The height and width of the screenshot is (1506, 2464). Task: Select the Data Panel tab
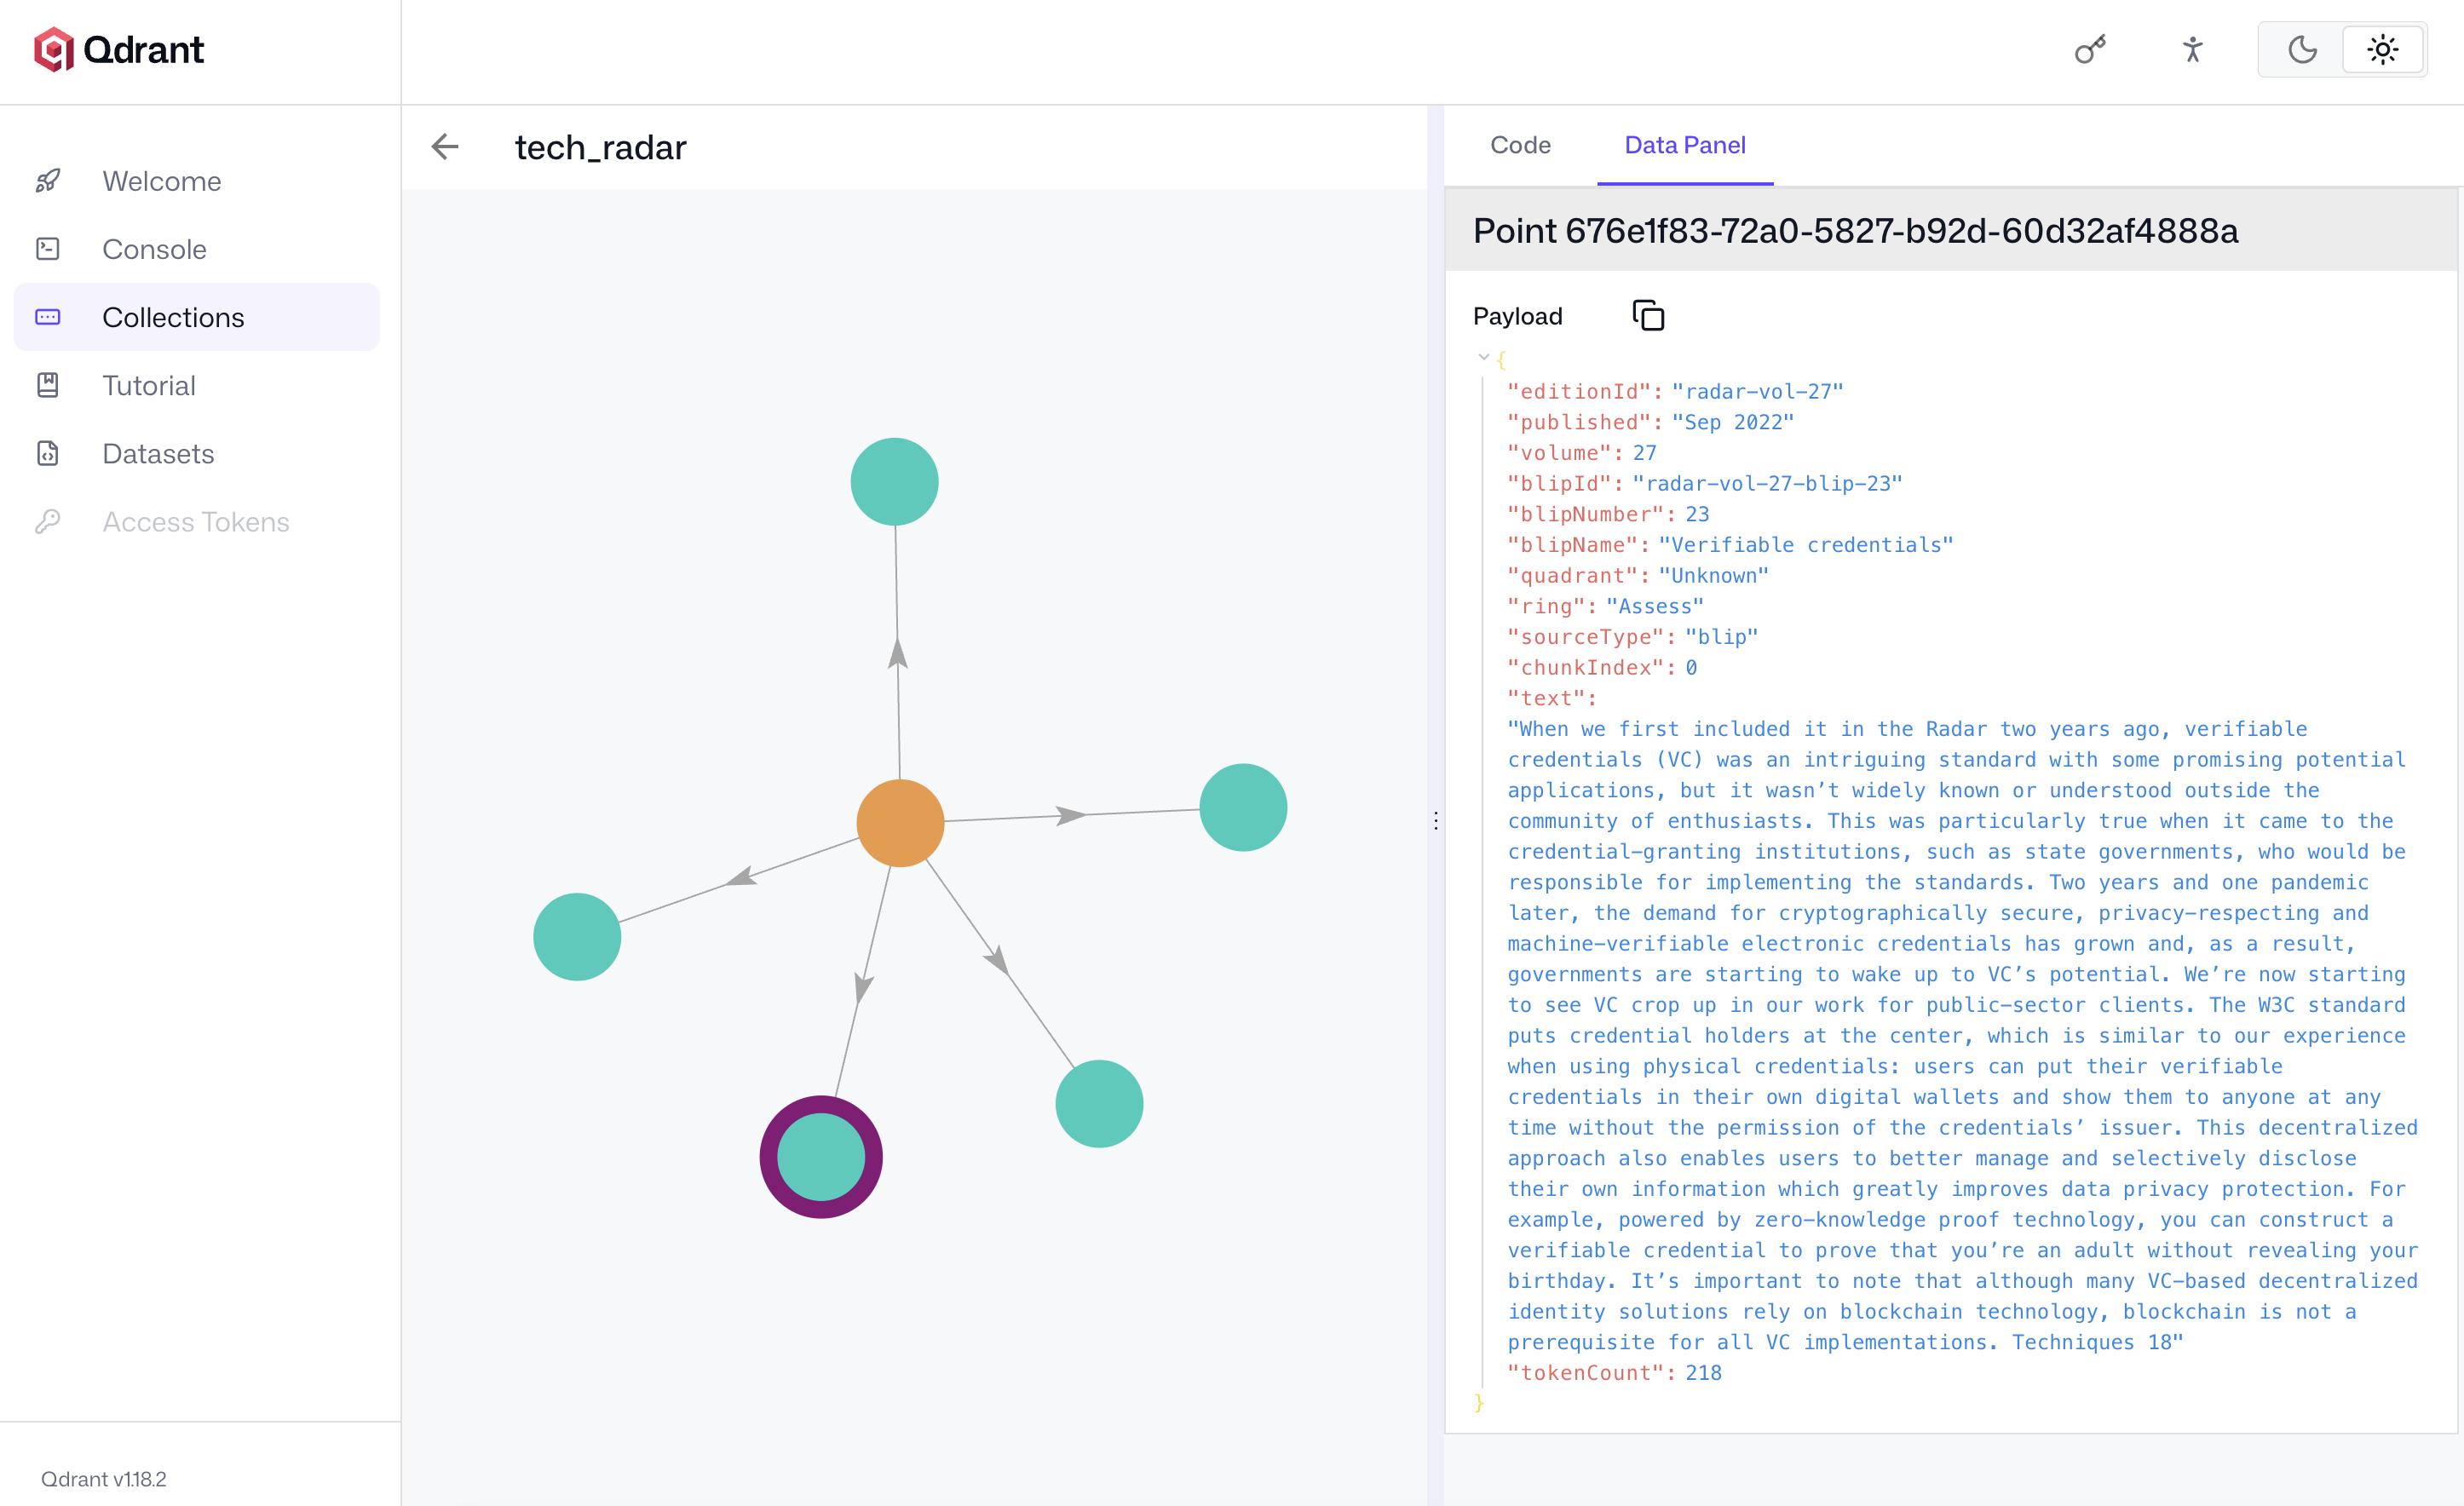click(1685, 145)
